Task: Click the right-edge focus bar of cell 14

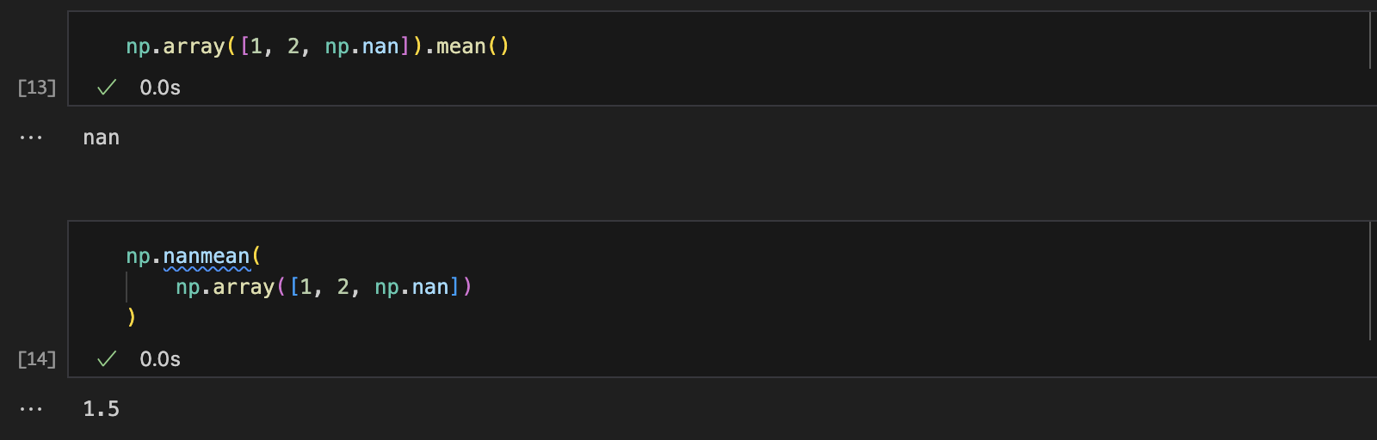Action: click(1369, 281)
